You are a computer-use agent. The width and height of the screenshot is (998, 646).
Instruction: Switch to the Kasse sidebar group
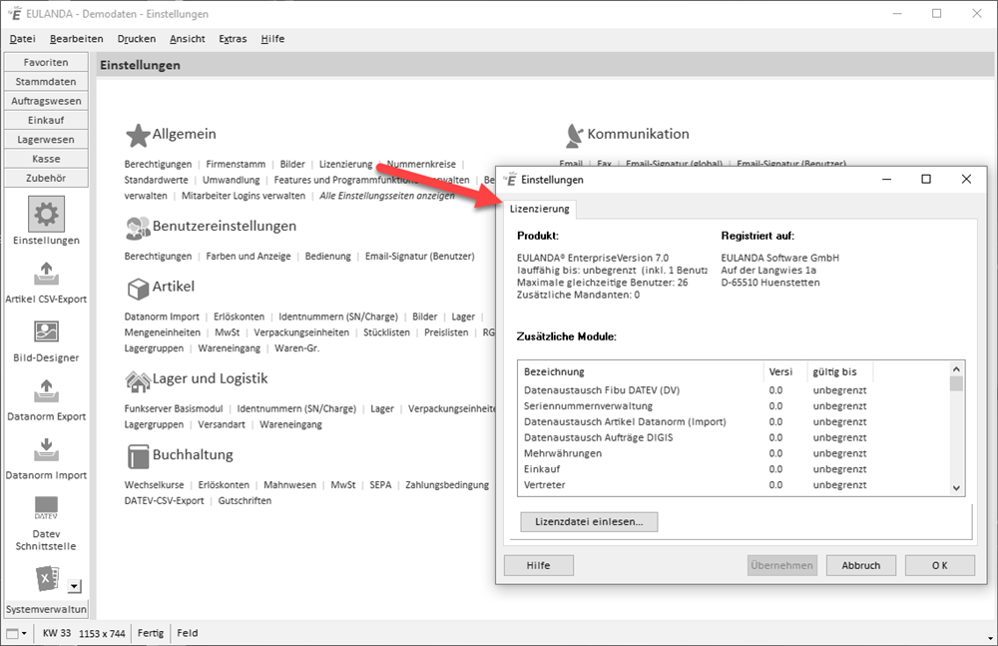point(46,159)
